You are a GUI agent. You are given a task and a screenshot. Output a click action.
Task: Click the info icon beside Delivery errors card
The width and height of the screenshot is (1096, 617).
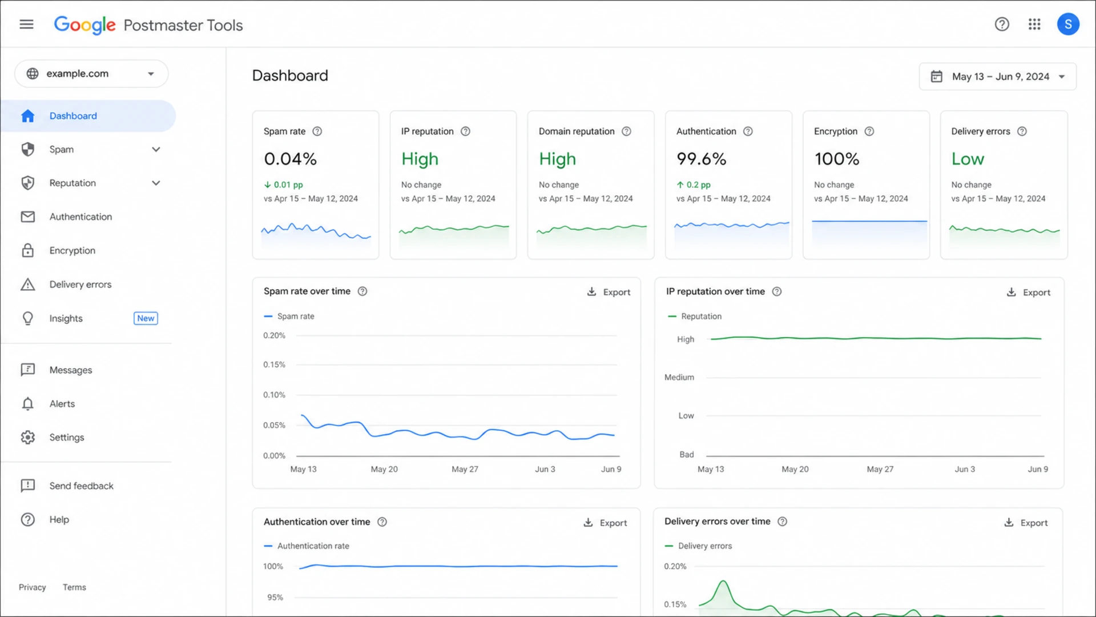1022,131
